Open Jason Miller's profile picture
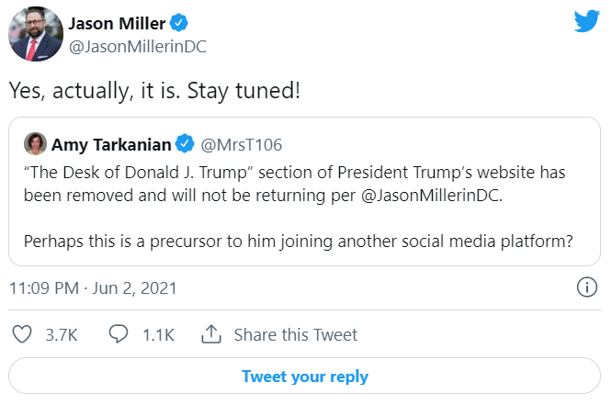Viewport: 612px width, 405px height. click(36, 36)
